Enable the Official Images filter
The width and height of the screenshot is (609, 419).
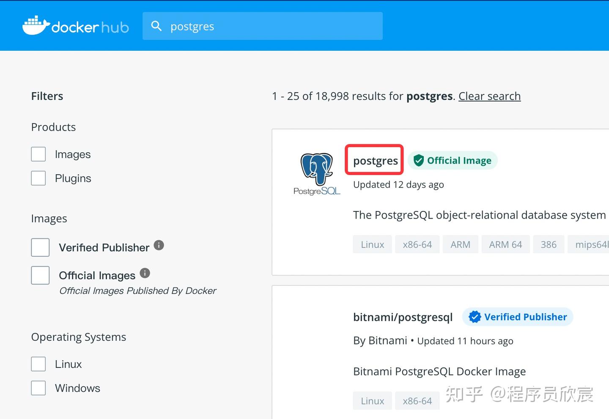[40, 275]
